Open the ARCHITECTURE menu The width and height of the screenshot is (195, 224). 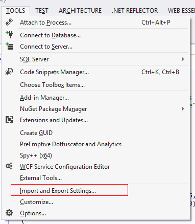(80, 11)
